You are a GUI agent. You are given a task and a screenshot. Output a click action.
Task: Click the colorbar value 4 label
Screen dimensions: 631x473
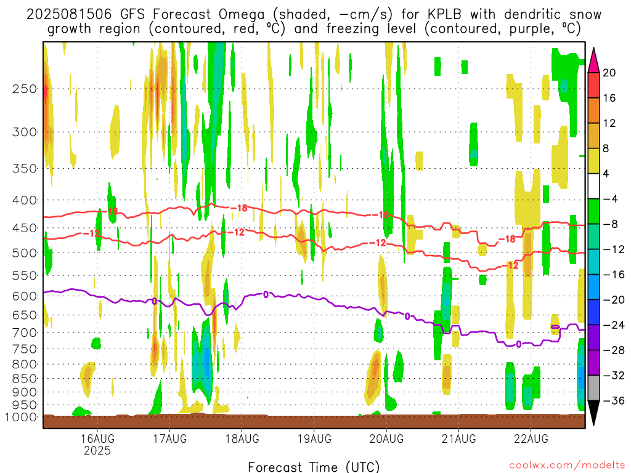tap(606, 174)
